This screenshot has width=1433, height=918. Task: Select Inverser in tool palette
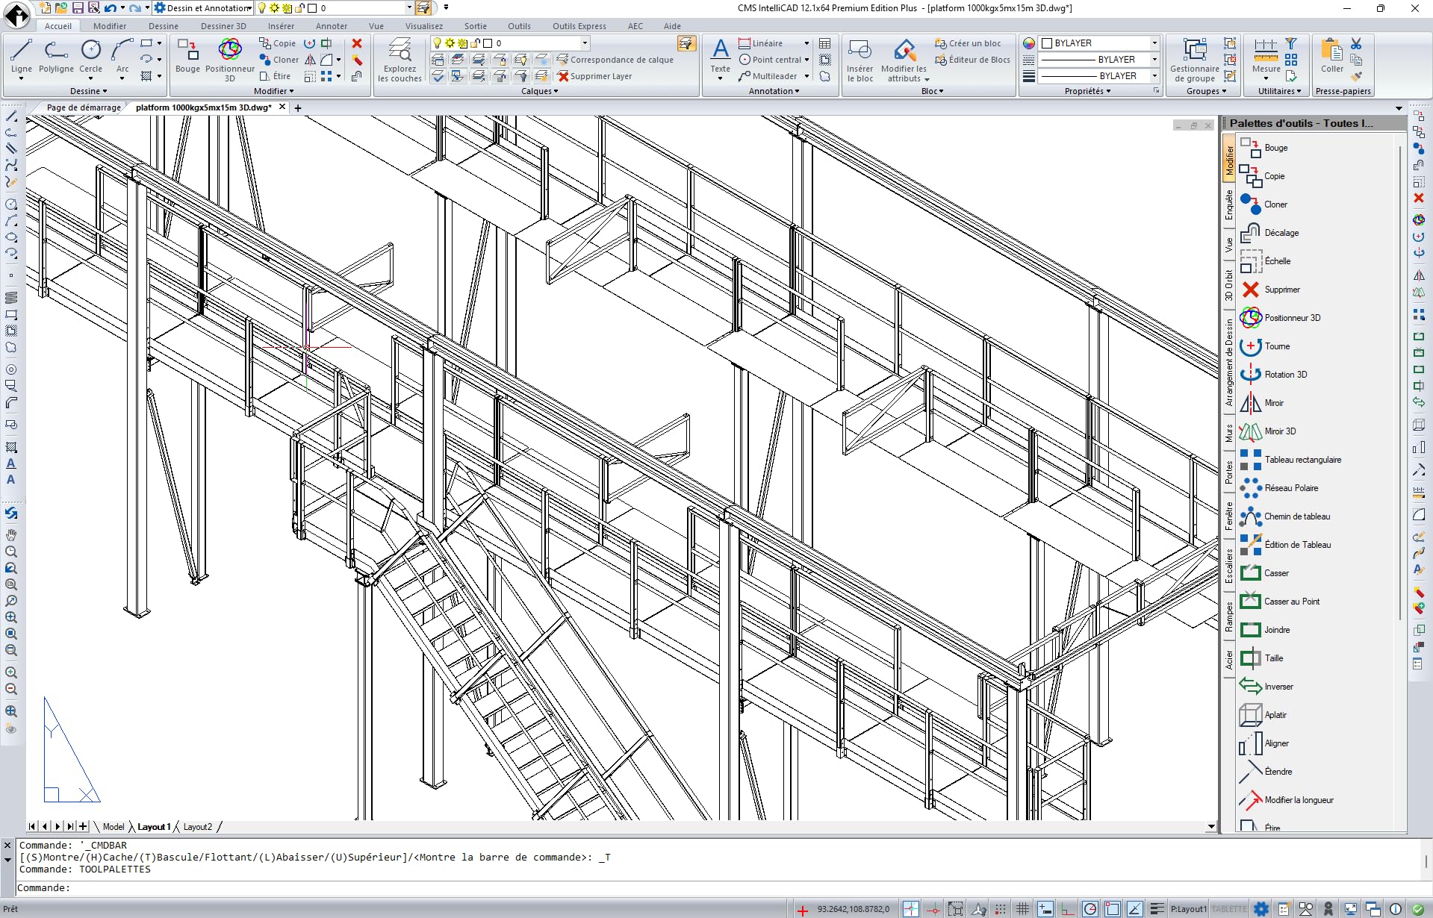pos(1266,687)
